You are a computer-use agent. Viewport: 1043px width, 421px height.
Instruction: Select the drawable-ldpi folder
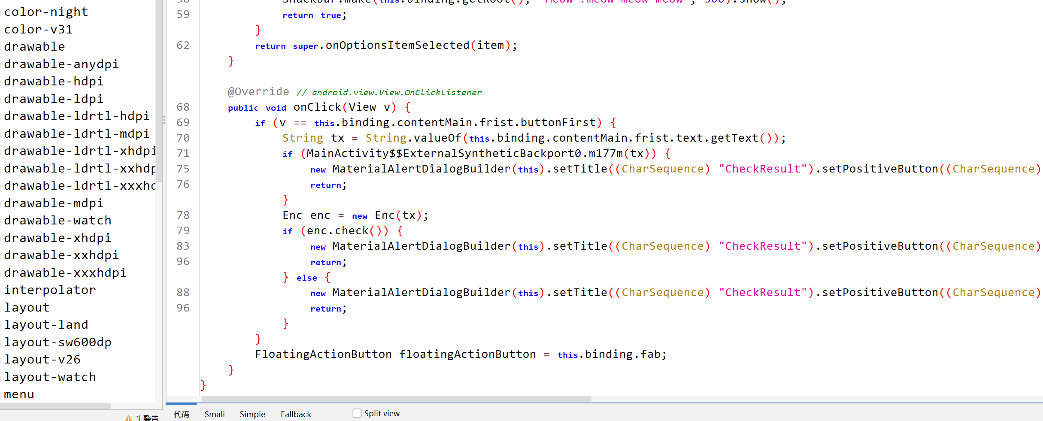pyautogui.click(x=54, y=99)
